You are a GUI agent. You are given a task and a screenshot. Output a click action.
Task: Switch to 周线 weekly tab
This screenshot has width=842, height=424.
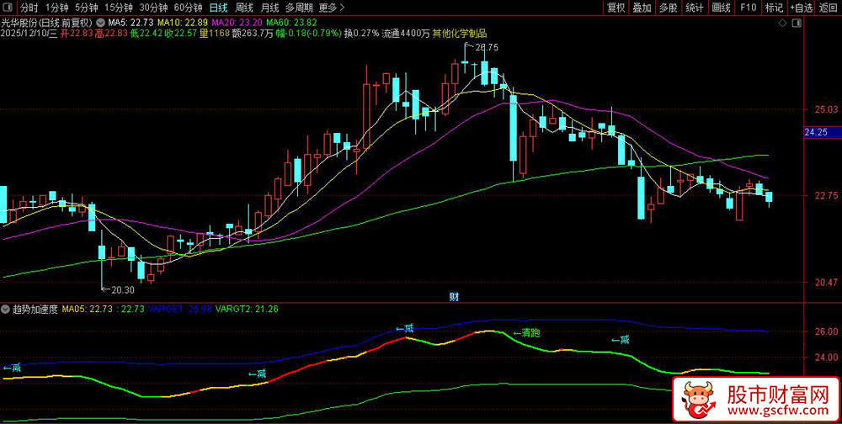(244, 8)
